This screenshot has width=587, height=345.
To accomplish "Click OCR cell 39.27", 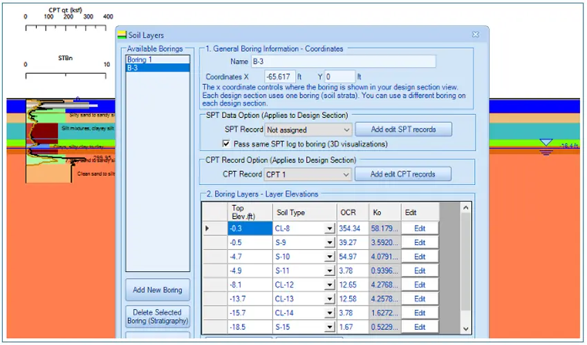I will (353, 243).
